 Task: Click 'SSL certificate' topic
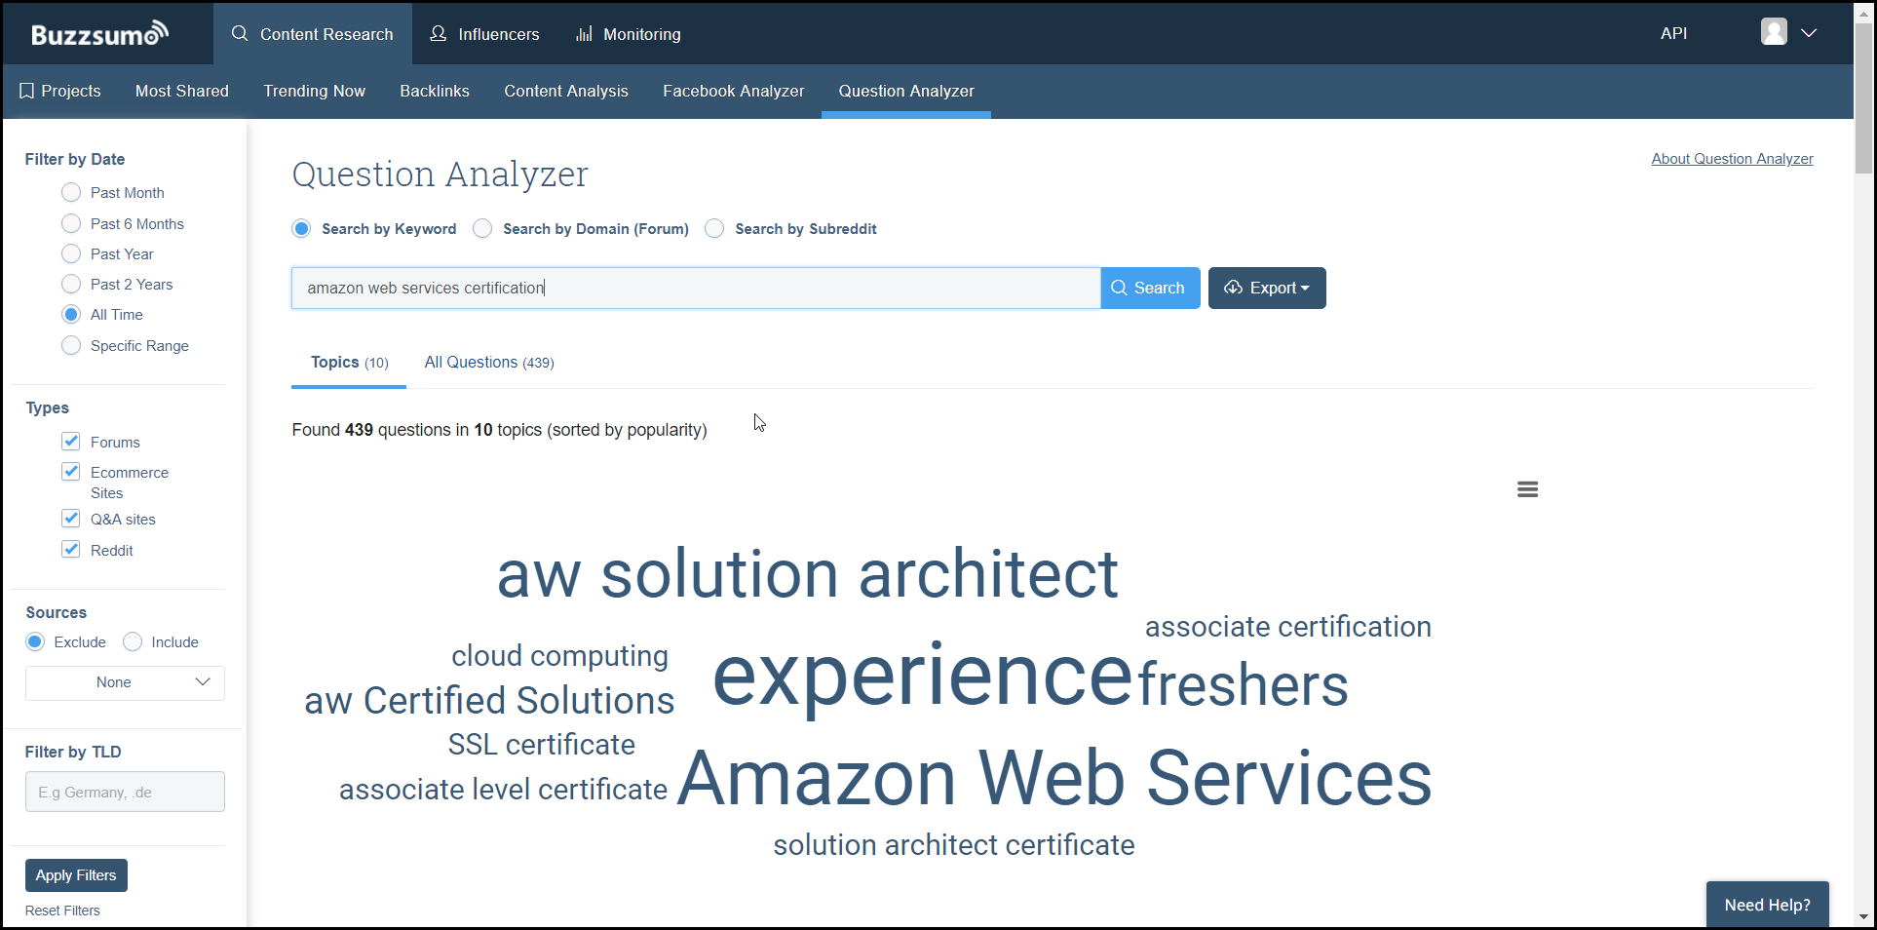tap(542, 745)
